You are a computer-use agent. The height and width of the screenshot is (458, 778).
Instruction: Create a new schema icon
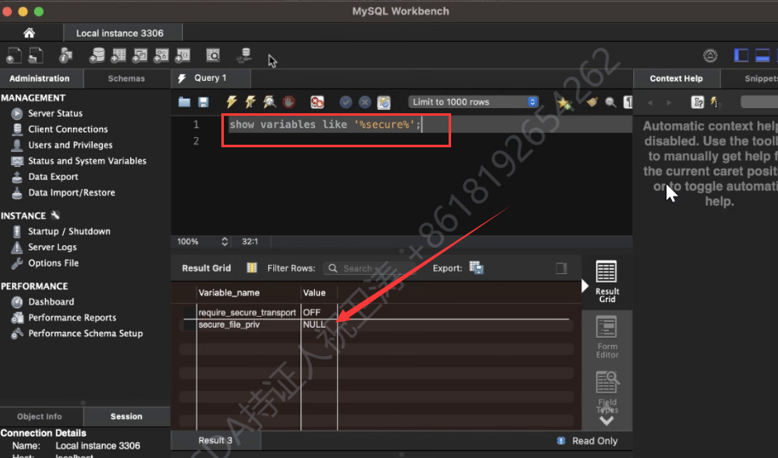[x=97, y=55]
